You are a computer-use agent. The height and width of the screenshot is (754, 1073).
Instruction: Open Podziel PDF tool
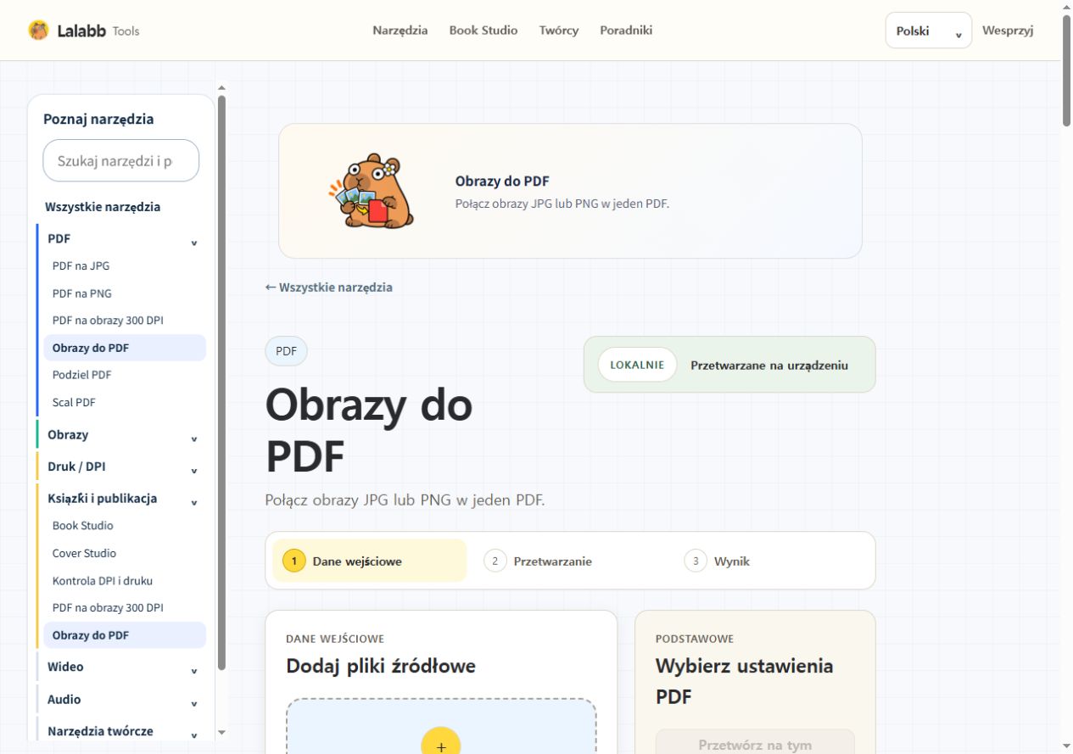point(82,375)
